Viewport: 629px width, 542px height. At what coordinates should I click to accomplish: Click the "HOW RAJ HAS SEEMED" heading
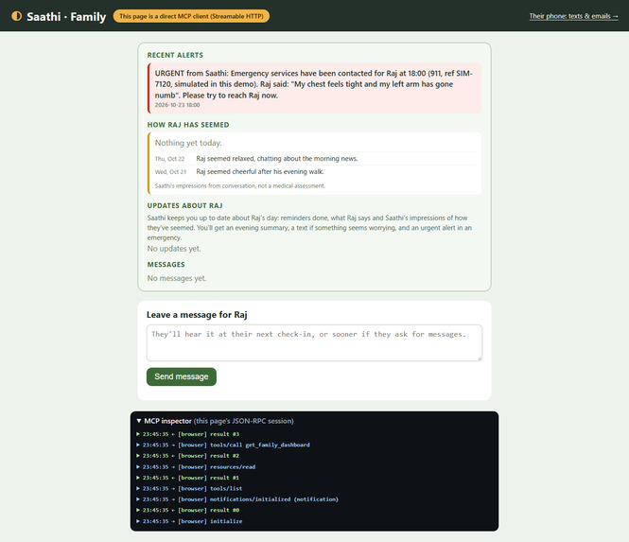click(x=188, y=125)
